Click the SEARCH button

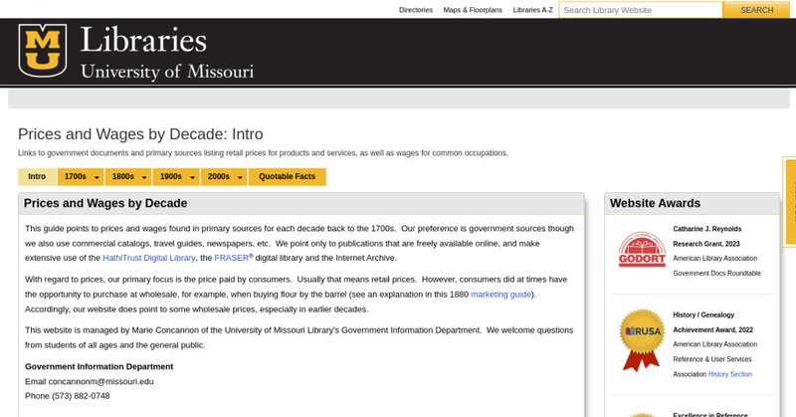point(756,10)
